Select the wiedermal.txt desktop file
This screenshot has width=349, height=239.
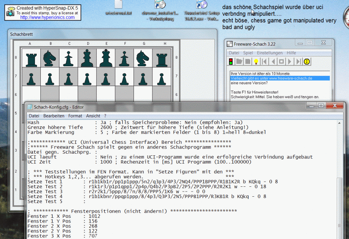pyautogui.click(x=119, y=8)
